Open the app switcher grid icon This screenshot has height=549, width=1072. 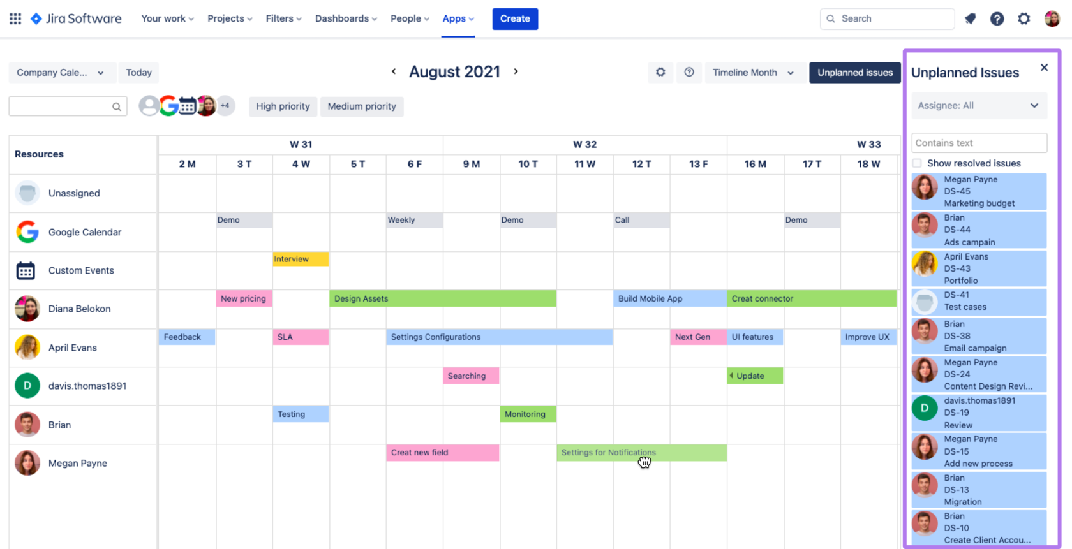[x=15, y=18]
